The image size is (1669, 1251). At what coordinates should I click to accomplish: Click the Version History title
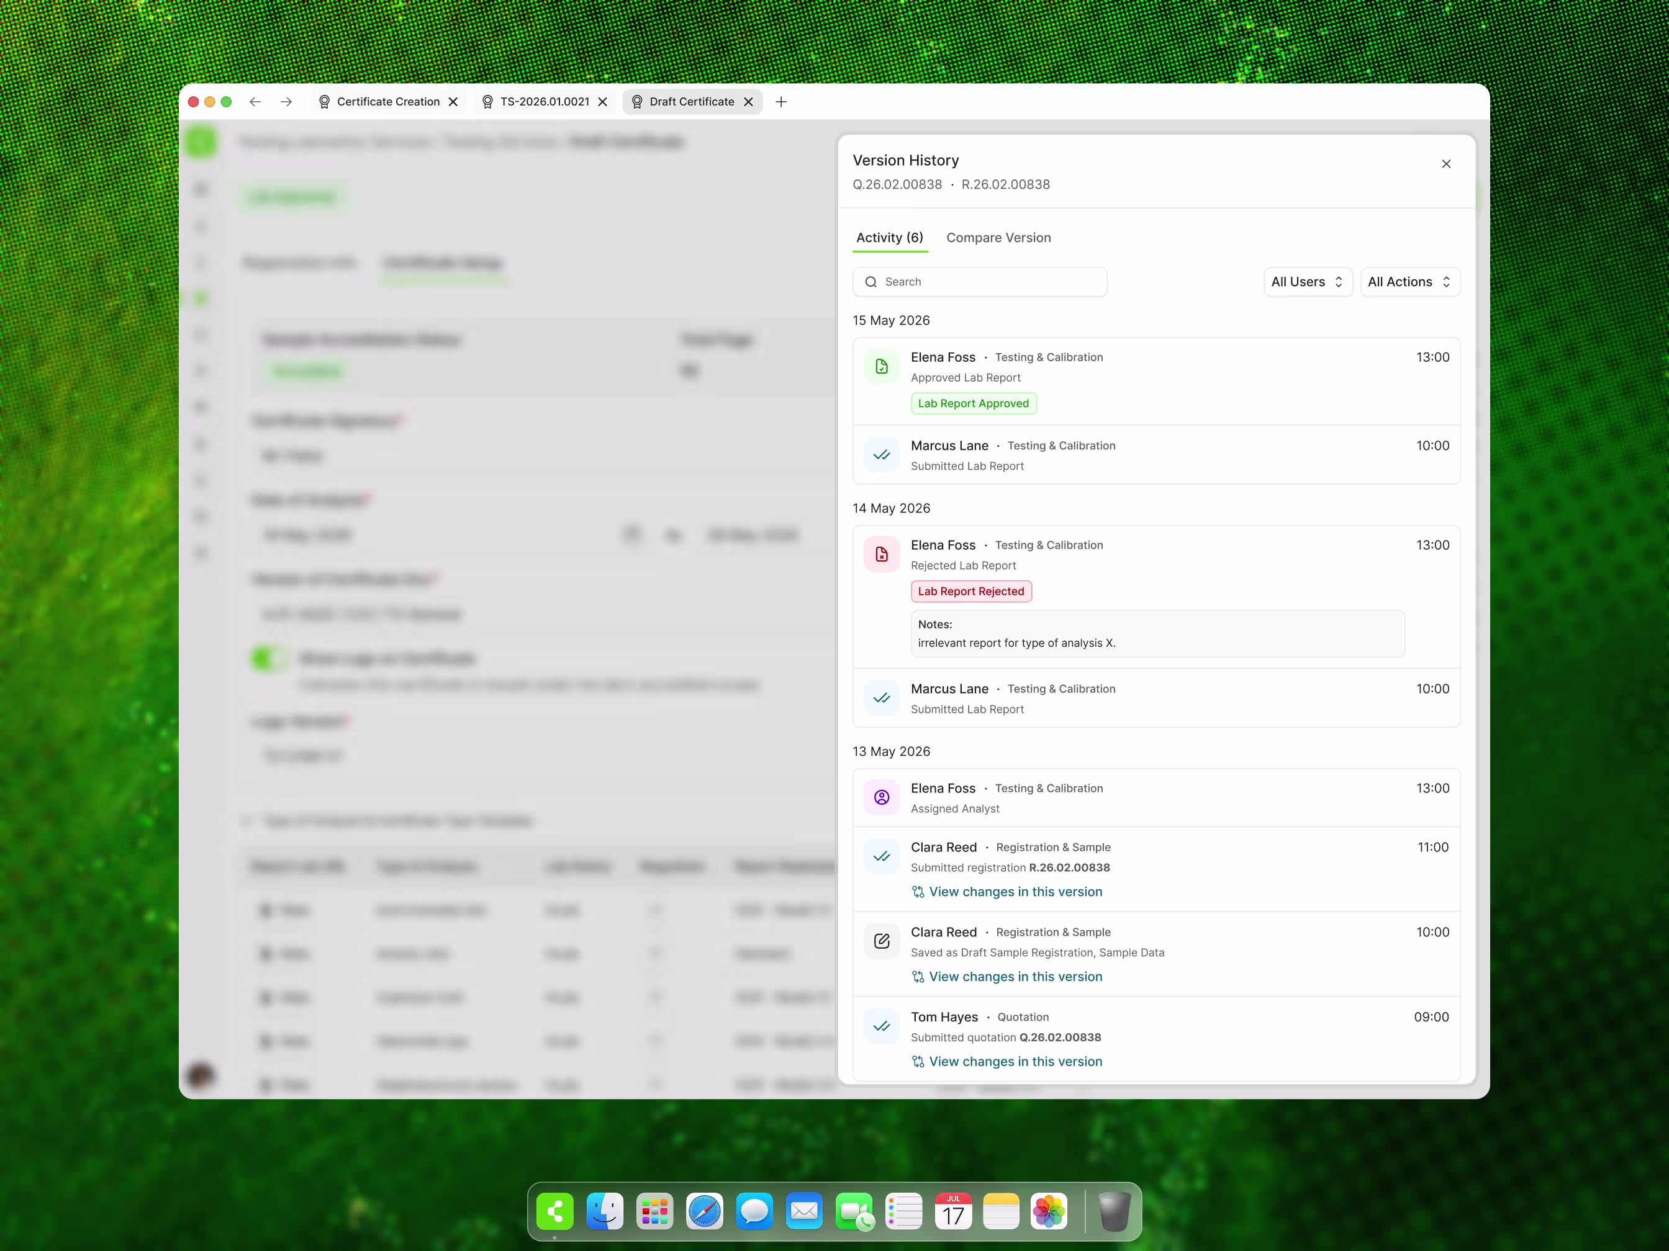[905, 161]
